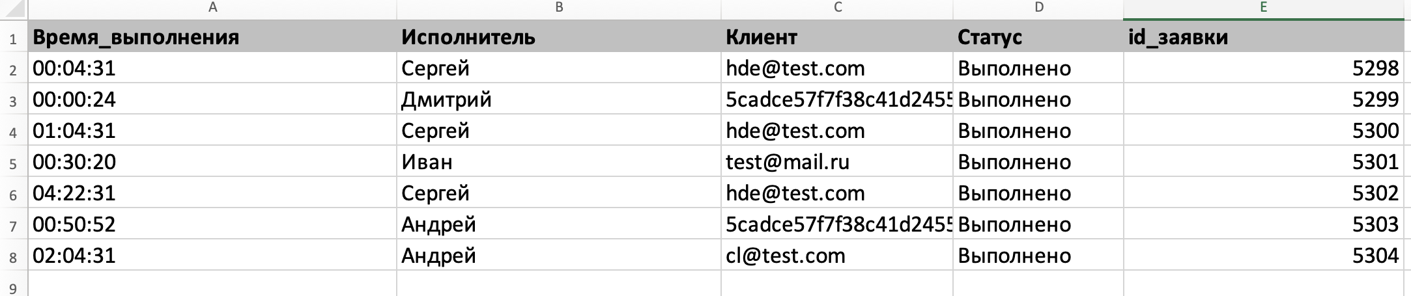Click the column C header

coord(837,8)
